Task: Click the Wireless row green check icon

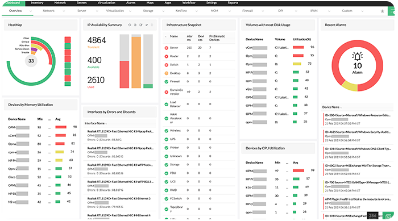Action: click(x=166, y=131)
